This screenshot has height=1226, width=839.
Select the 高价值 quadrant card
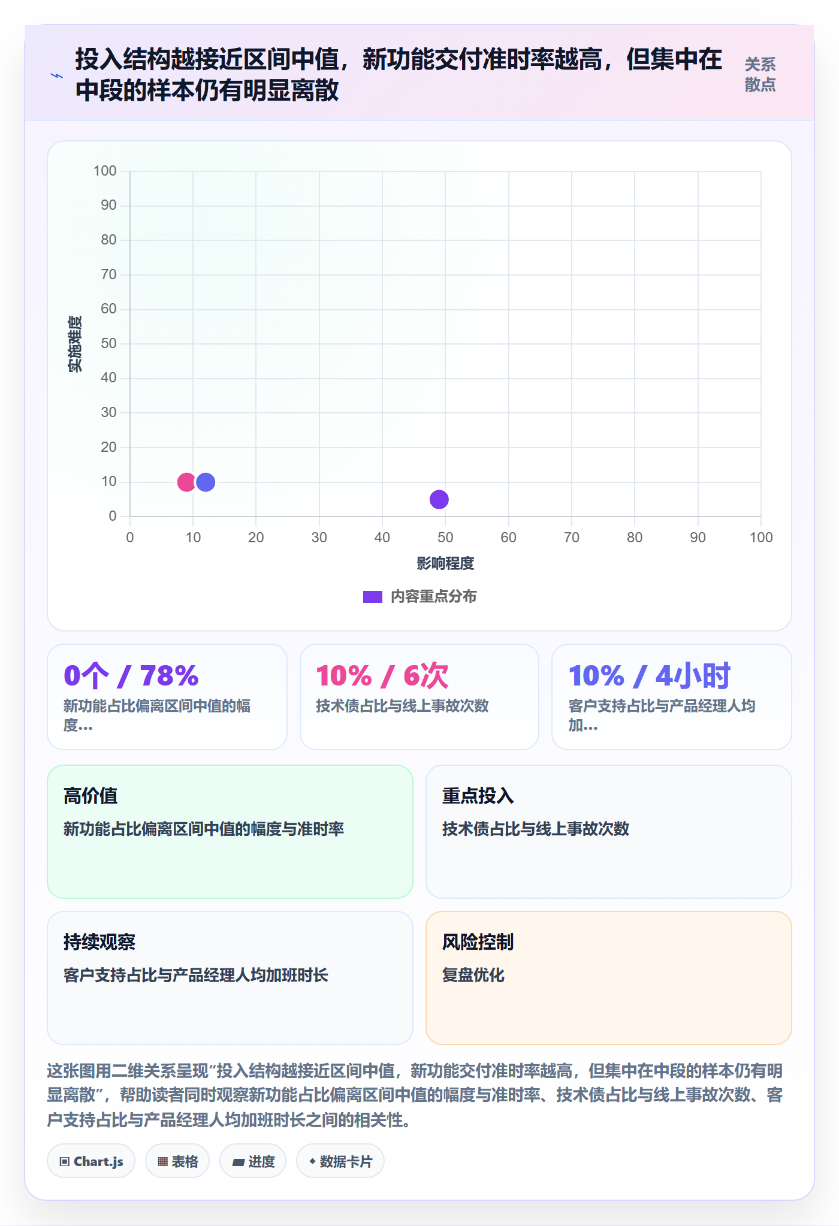click(230, 832)
